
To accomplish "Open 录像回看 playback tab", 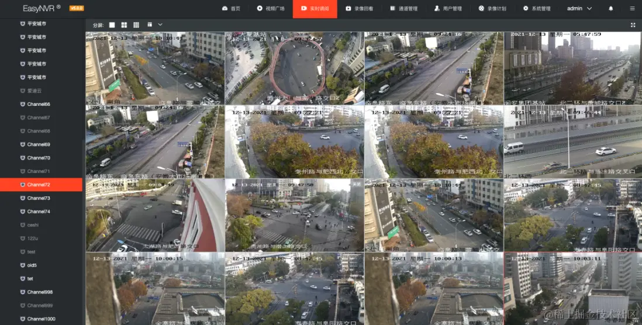I will [x=359, y=9].
